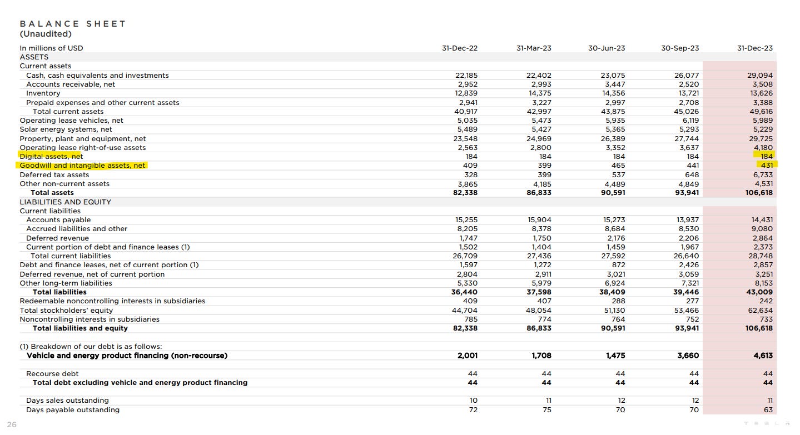
Task: Select days payable outstanding value 63
Action: click(x=768, y=410)
